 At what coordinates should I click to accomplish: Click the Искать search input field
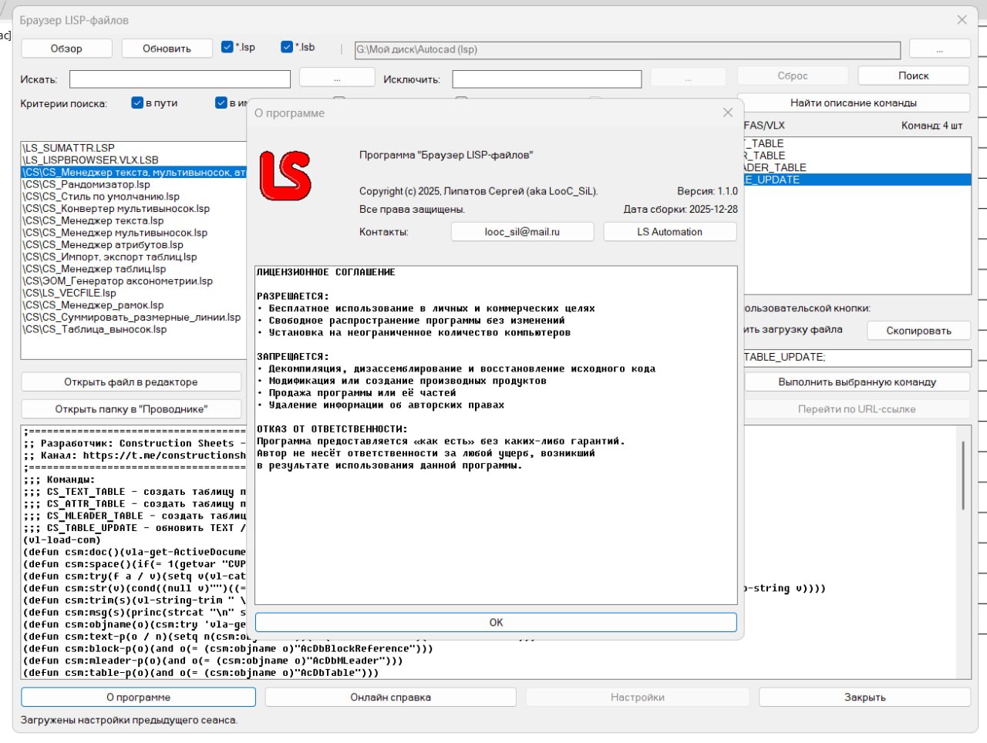point(180,79)
